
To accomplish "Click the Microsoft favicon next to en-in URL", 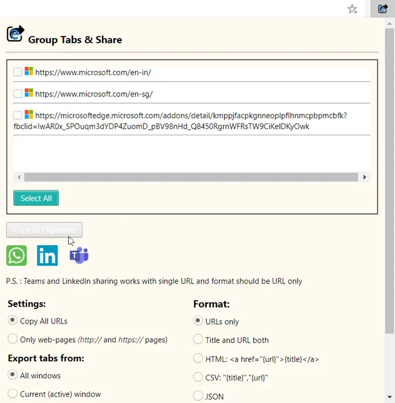I will pos(29,71).
